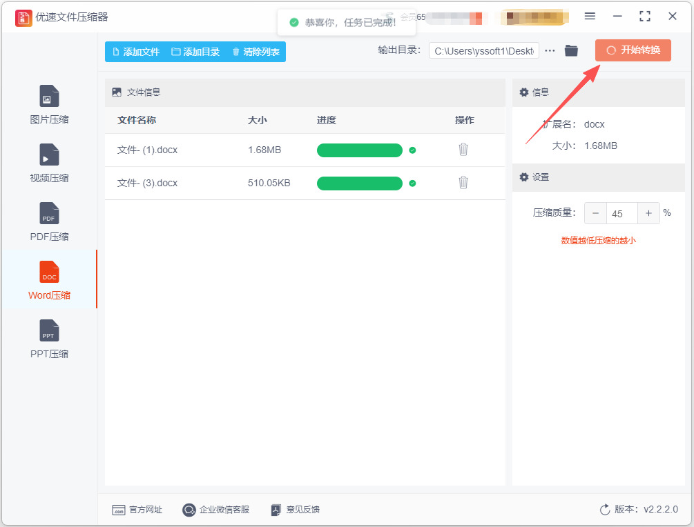694x527 pixels.
Task: Check for updates via version refresh icon
Action: click(x=605, y=510)
